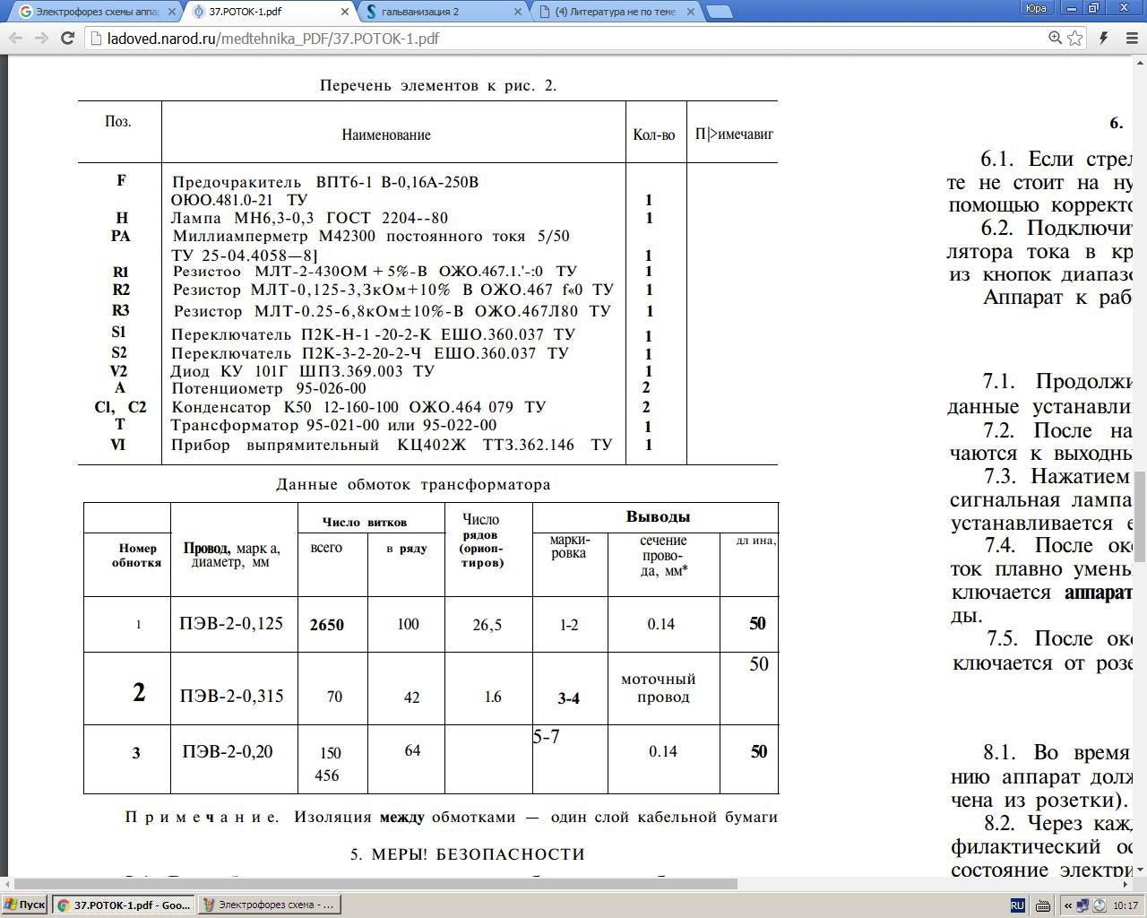
Task: Open the Пуск start menu
Action: (x=25, y=905)
